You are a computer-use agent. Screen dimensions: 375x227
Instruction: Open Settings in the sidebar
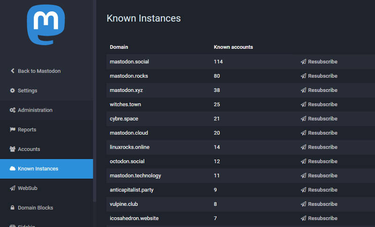pyautogui.click(x=46, y=91)
